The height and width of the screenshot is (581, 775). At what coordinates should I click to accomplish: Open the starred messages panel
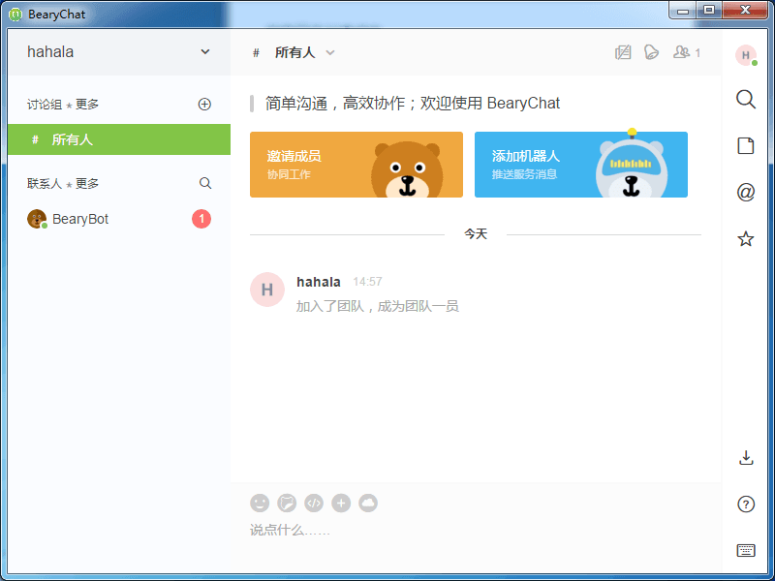click(x=745, y=239)
